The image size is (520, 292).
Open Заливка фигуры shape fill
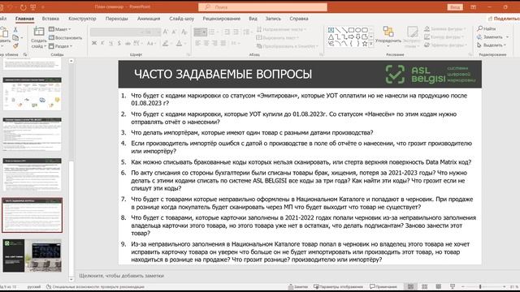[444, 29]
